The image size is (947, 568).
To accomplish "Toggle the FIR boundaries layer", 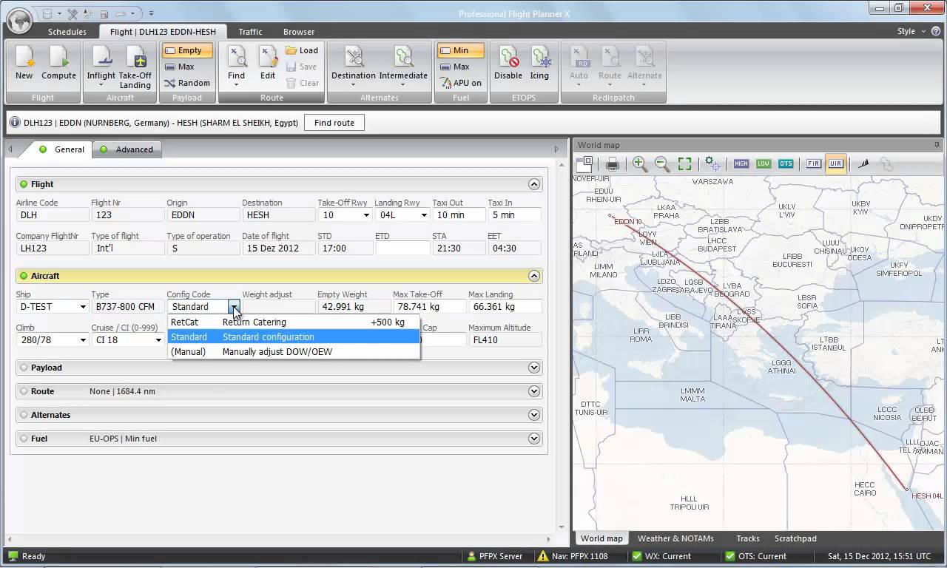I will (814, 164).
